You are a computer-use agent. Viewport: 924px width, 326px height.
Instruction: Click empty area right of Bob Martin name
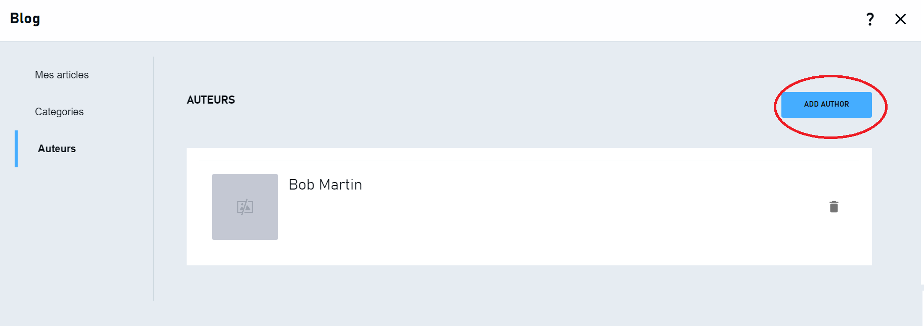[582, 185]
